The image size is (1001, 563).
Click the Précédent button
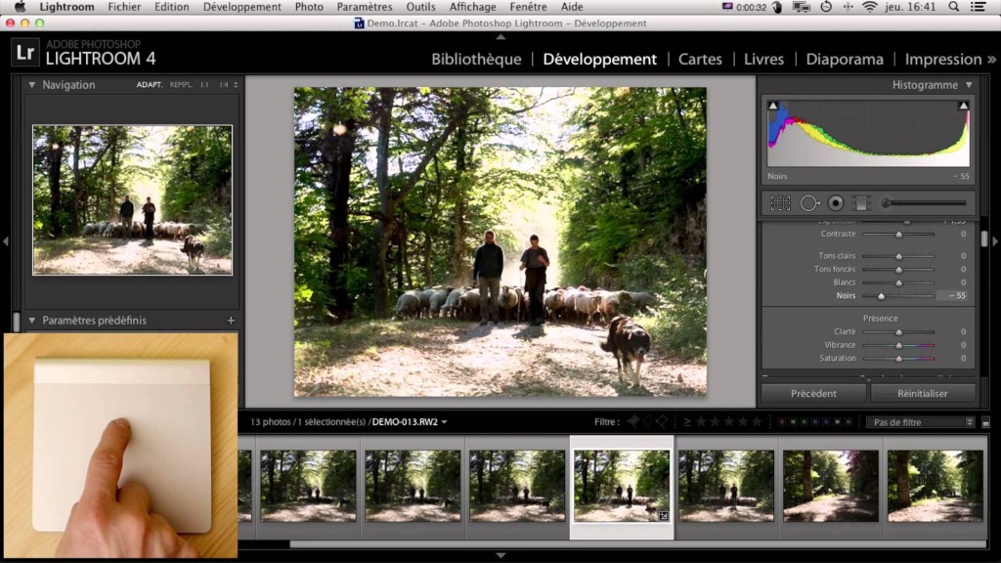813,393
